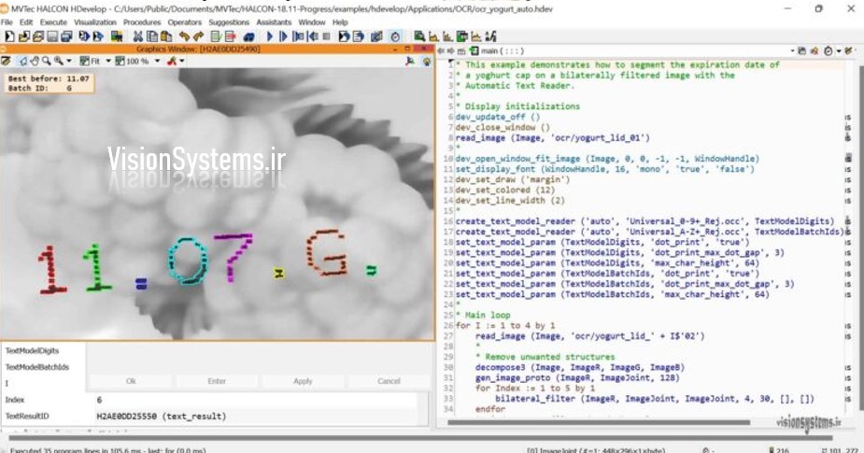The image size is (864, 453).
Task: Click the Enter button
Action: pyautogui.click(x=217, y=381)
